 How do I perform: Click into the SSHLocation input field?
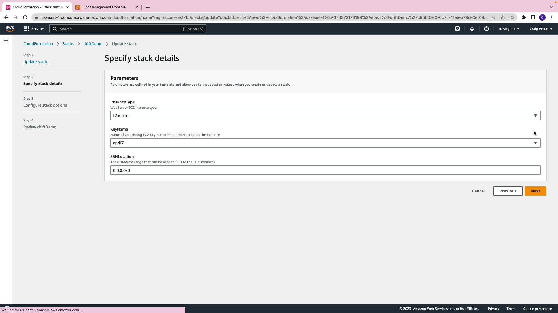tap(325, 170)
